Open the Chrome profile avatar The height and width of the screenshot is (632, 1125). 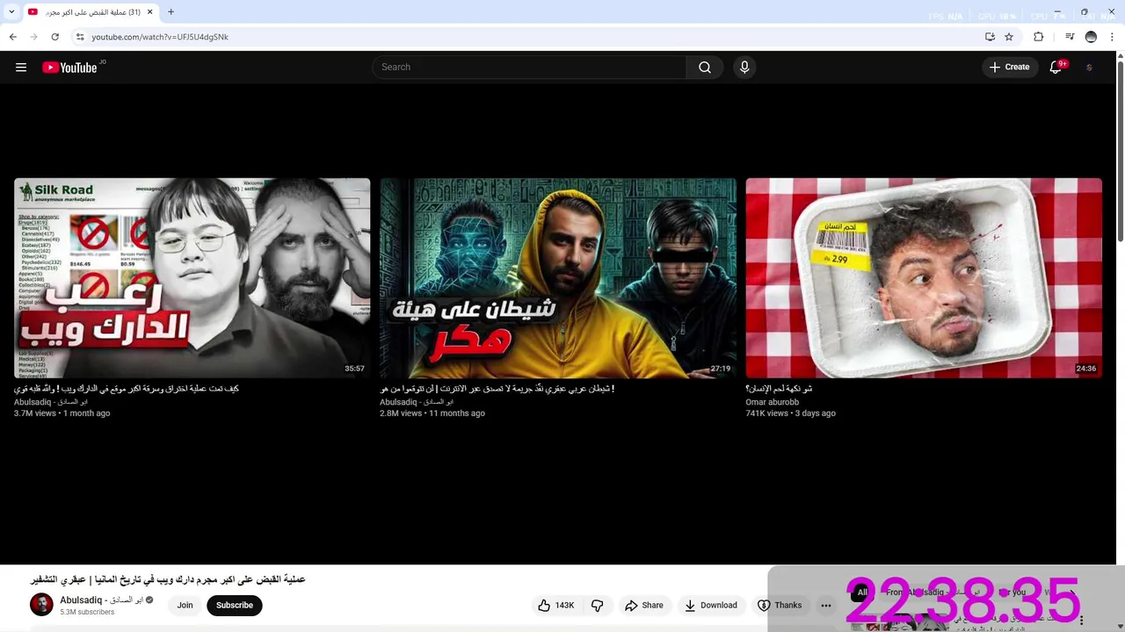click(x=1091, y=37)
